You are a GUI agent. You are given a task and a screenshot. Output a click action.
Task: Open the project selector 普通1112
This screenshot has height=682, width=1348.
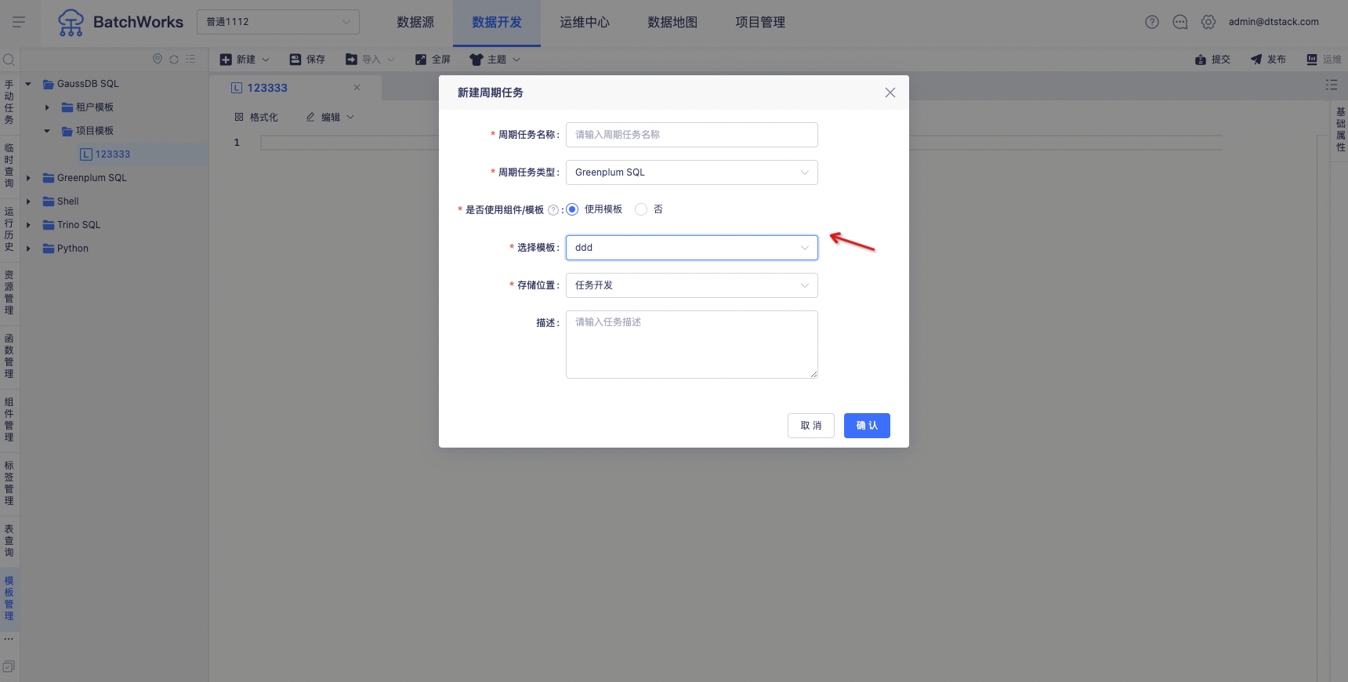pos(278,22)
